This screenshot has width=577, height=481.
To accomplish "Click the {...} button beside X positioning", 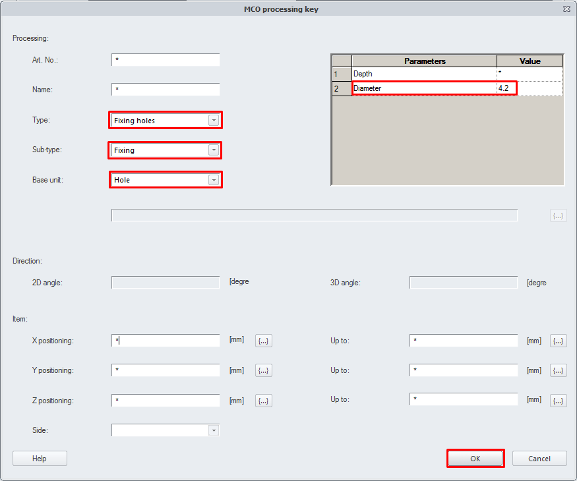I will (x=264, y=341).
